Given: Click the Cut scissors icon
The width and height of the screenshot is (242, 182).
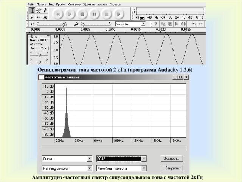Looking at the screenshot, I should (156, 24).
